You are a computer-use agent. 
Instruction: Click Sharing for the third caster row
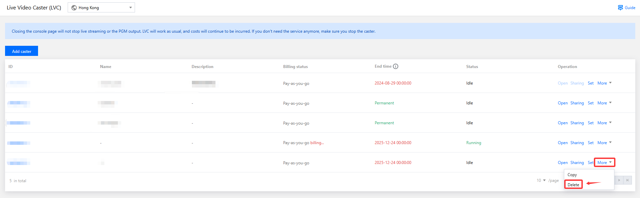pos(577,123)
